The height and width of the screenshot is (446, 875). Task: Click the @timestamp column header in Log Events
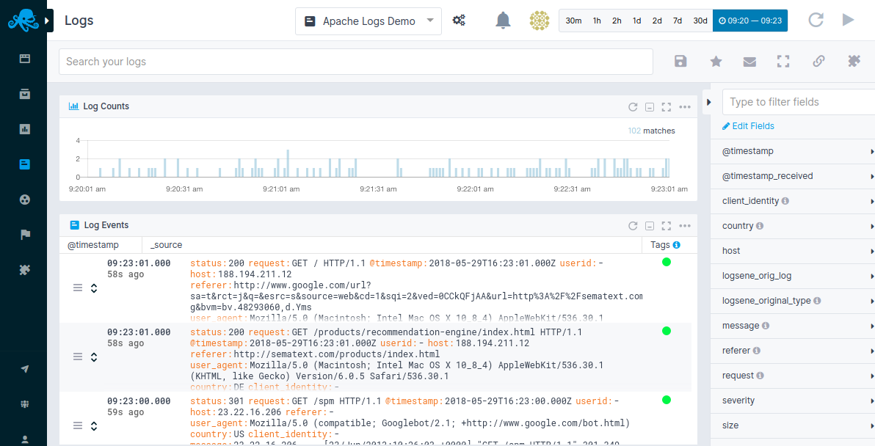click(92, 245)
